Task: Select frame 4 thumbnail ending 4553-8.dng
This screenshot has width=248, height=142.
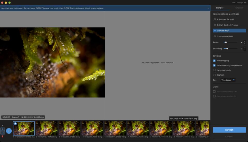Action: click(x=92, y=128)
